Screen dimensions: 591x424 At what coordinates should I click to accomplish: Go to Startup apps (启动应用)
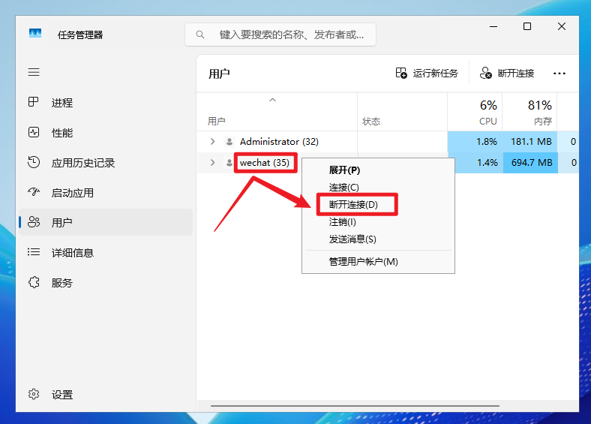(x=72, y=193)
